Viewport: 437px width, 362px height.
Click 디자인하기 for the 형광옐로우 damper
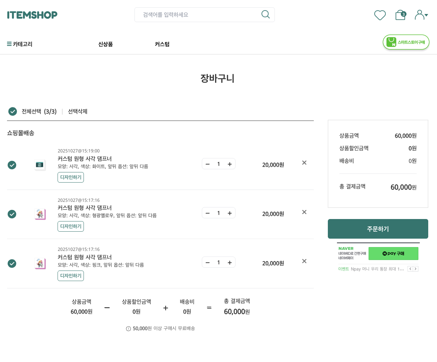point(71,226)
